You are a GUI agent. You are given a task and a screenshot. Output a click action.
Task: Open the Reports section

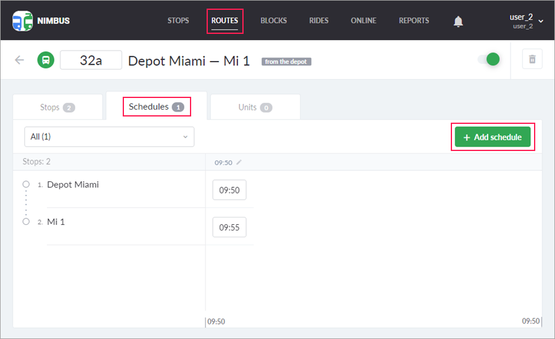[x=414, y=20]
